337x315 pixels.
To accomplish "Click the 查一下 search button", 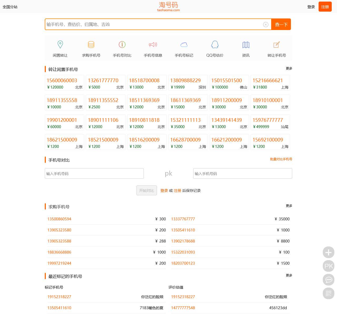I will [x=281, y=24].
